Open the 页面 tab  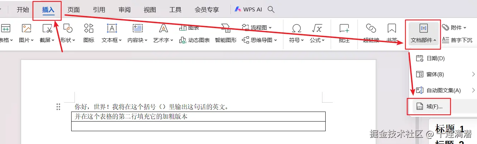point(74,10)
